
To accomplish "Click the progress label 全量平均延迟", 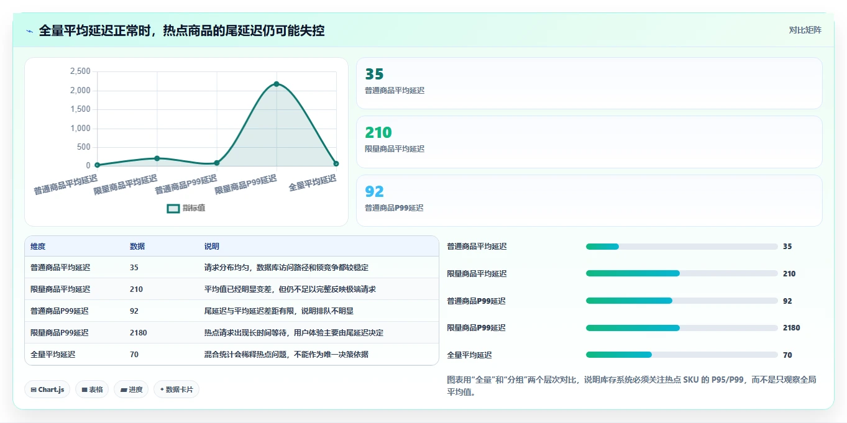I will click(470, 355).
